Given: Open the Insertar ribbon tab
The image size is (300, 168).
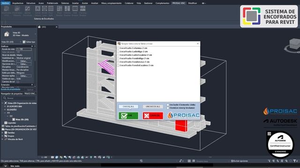Looking at the screenshot, I should 75,3.
